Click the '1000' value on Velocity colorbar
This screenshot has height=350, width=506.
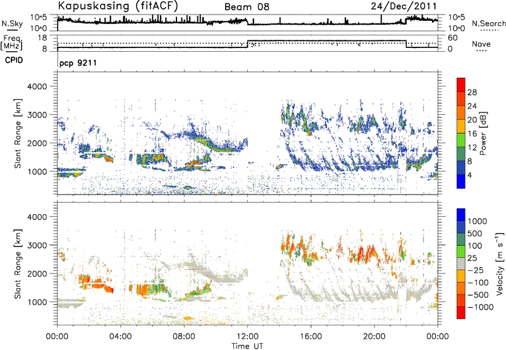point(478,221)
